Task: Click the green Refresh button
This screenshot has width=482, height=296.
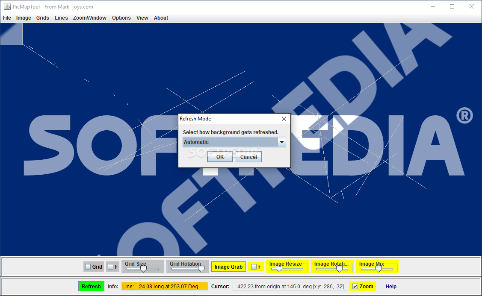Action: (x=91, y=287)
